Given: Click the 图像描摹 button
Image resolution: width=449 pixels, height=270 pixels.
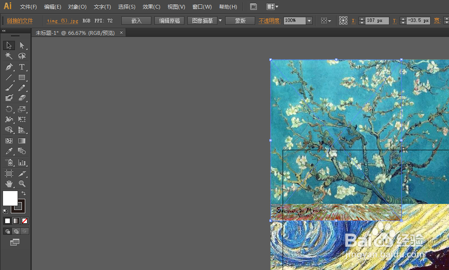Looking at the screenshot, I should [202, 21].
